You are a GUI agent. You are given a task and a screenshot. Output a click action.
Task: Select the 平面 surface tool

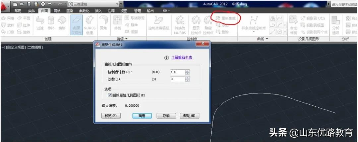coord(24,18)
